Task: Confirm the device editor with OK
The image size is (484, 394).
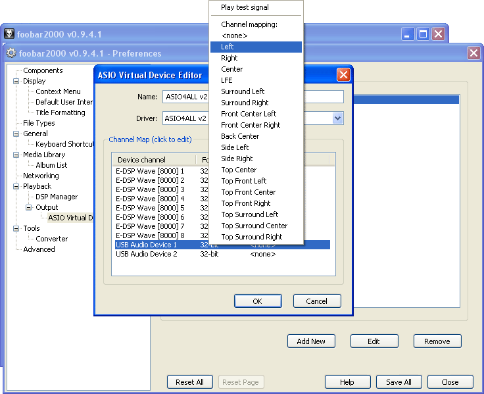Action: pos(258,301)
